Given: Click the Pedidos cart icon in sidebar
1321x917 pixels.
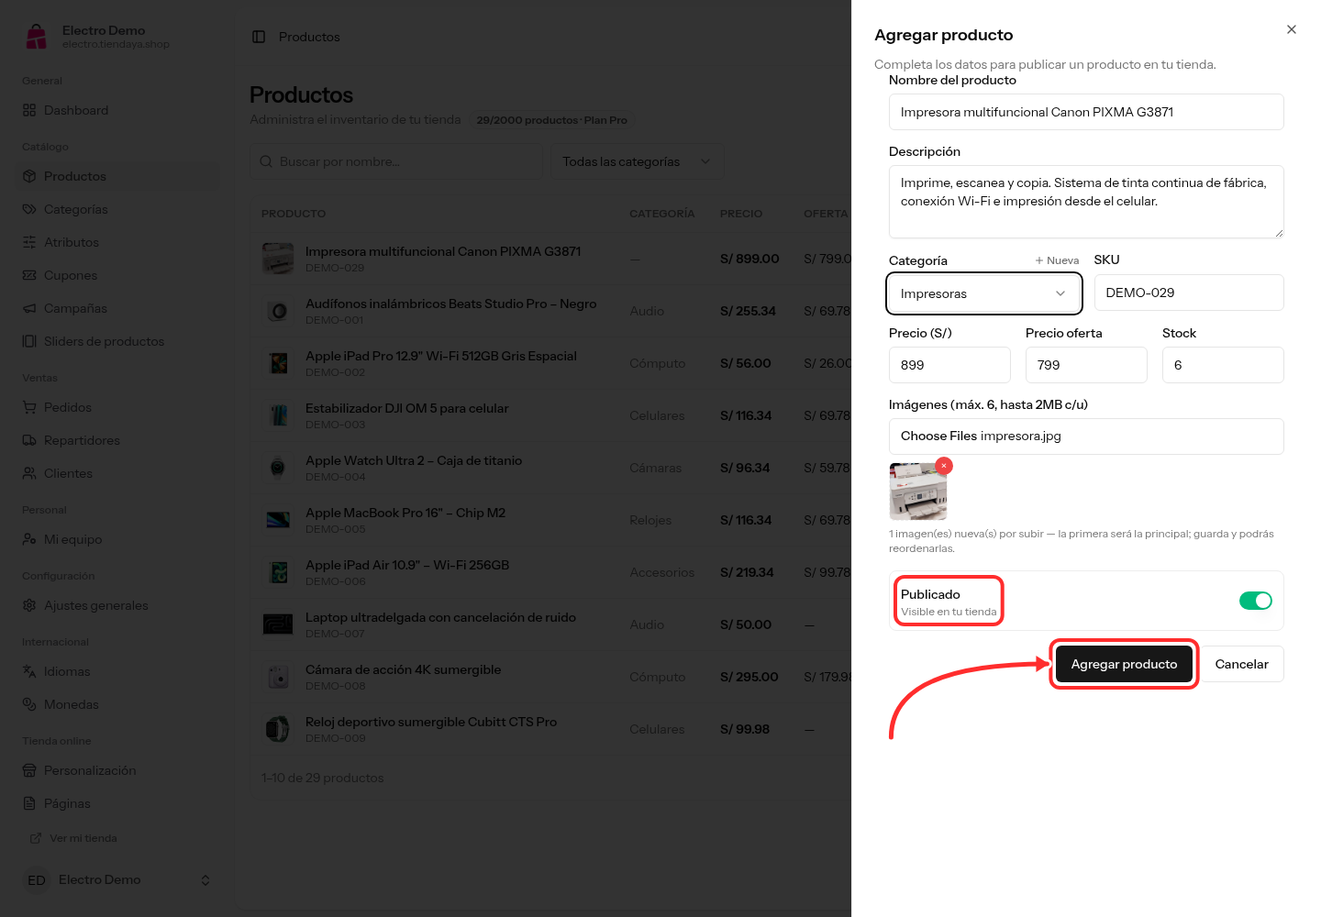Looking at the screenshot, I should pos(29,407).
